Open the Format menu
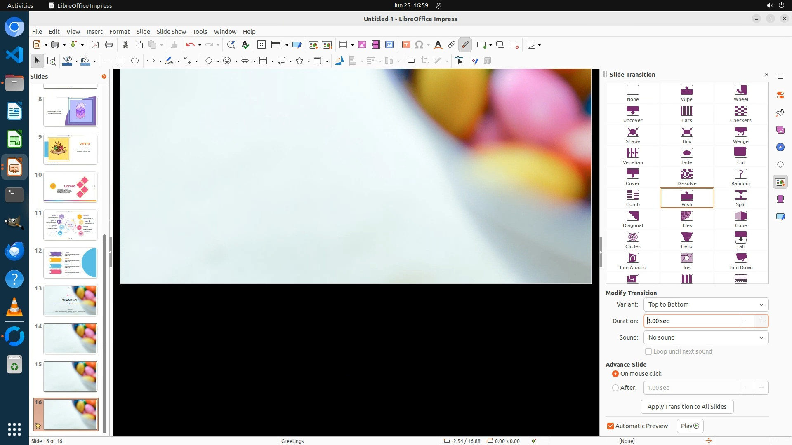 click(119, 32)
